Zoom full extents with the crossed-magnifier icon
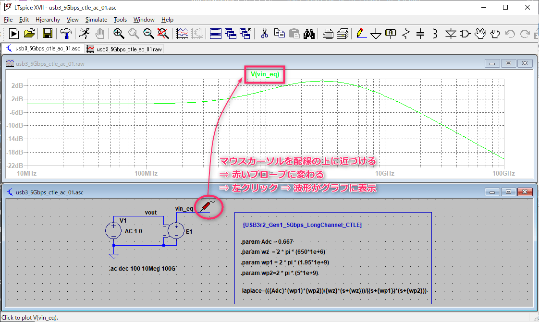Image resolution: width=539 pixels, height=322 pixels. tap(163, 34)
